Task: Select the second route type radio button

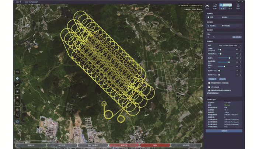Action: pyautogui.click(x=223, y=17)
